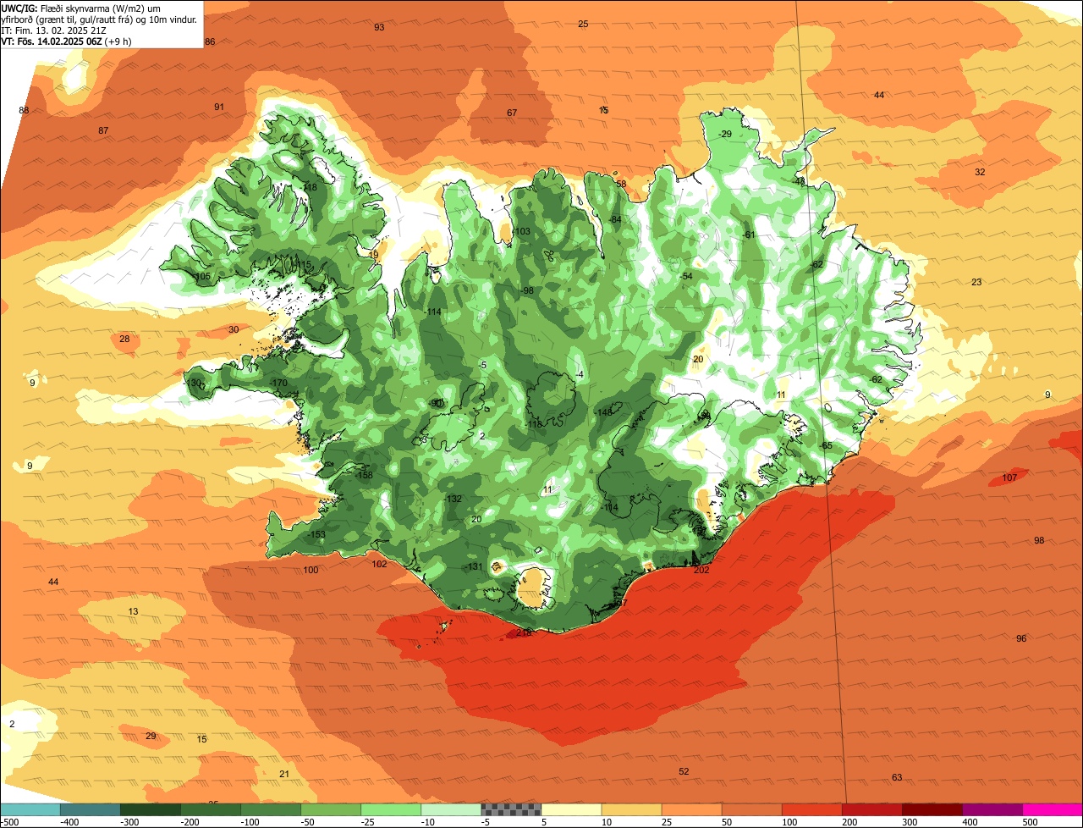Image resolution: width=1083 pixels, height=828 pixels.
Task: Click the map value -118 in the Westfjords
Action: 307,187
